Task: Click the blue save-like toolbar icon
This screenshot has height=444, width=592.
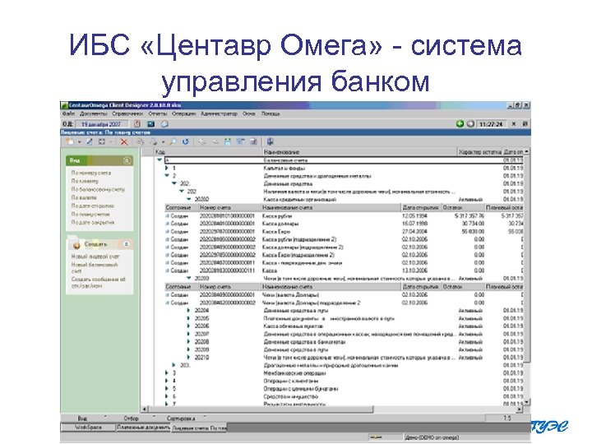Action: point(227,142)
